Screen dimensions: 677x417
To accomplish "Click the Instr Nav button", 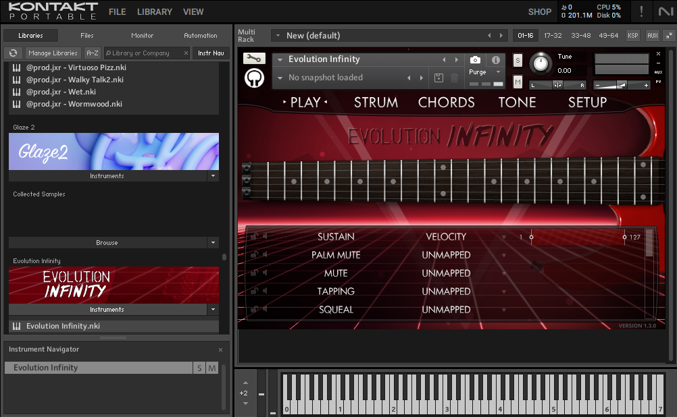I will [211, 53].
